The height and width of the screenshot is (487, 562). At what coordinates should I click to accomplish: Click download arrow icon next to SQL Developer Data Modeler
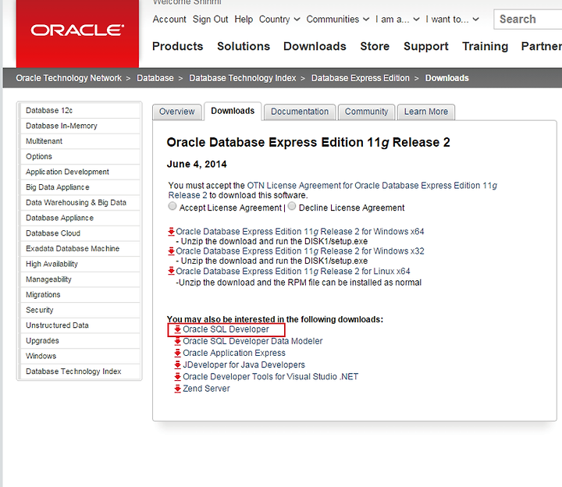pyautogui.click(x=177, y=341)
